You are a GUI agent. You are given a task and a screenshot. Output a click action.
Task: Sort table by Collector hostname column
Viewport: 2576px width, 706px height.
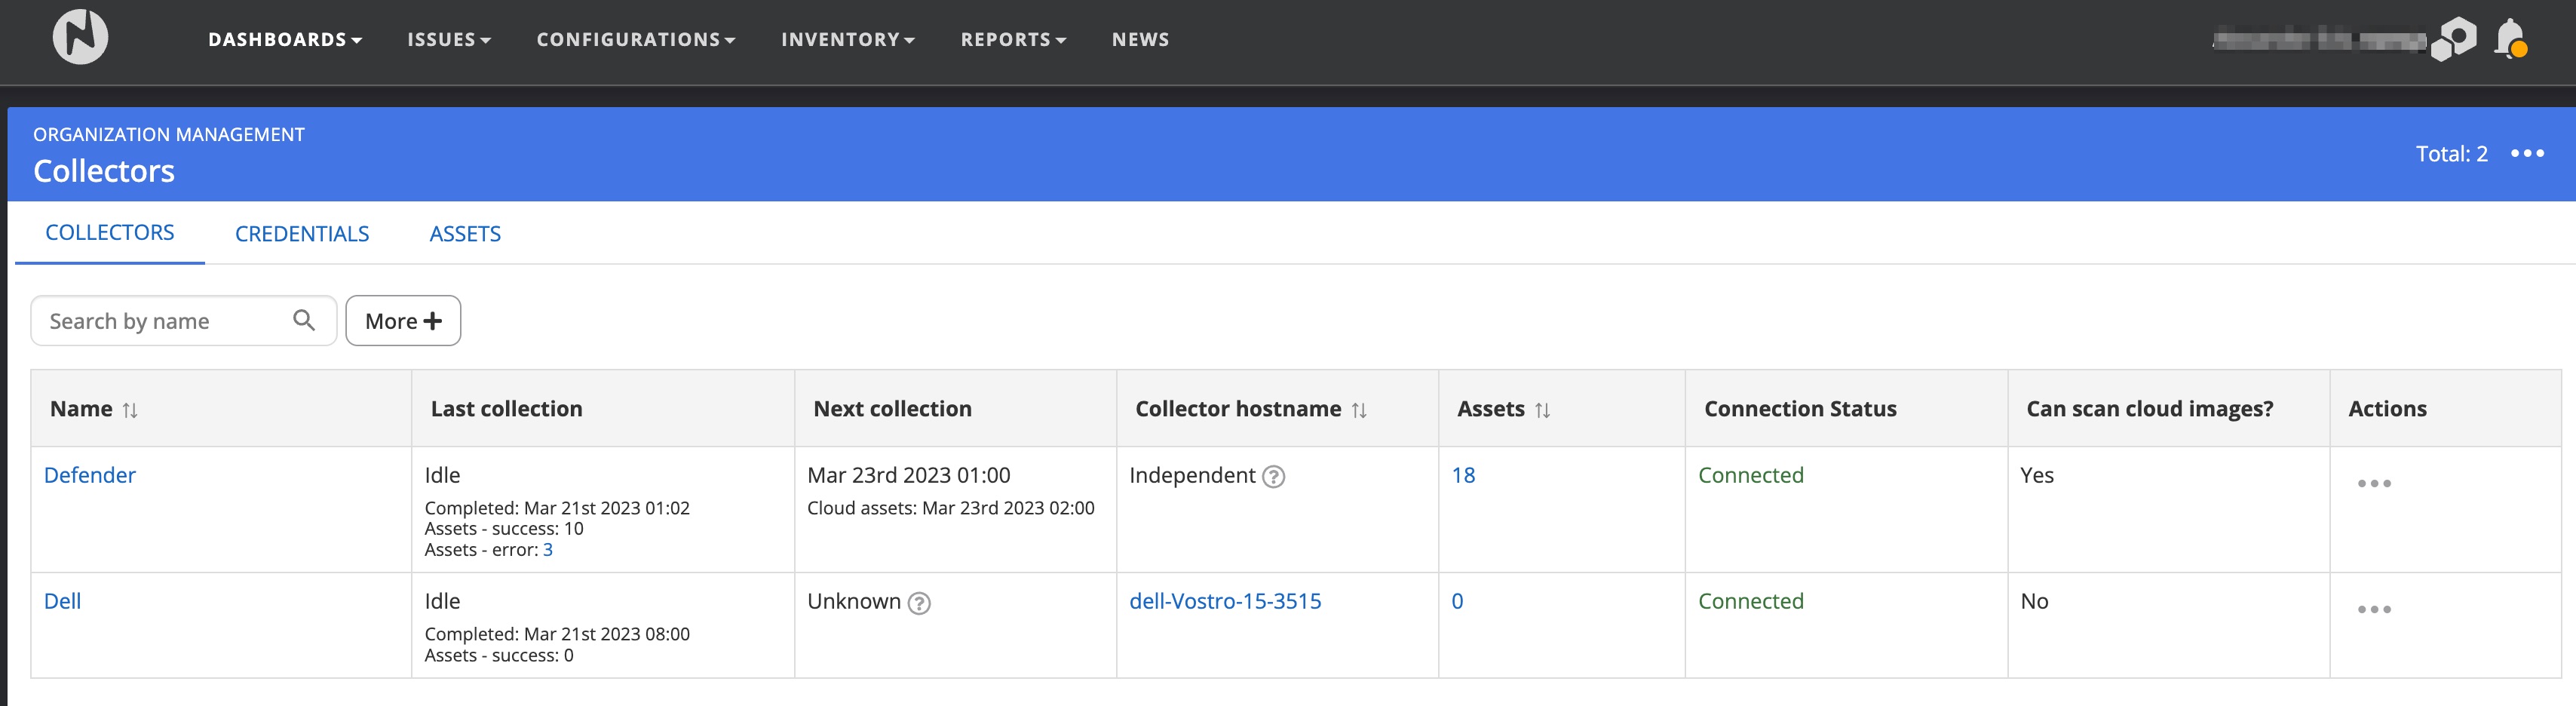point(1358,410)
